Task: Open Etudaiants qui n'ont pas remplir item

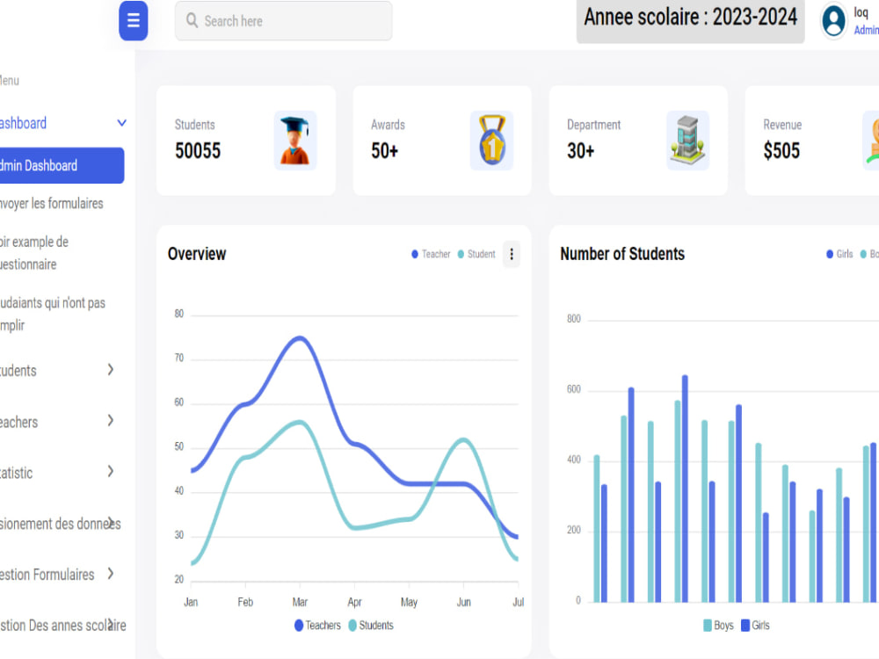Action: (x=53, y=314)
